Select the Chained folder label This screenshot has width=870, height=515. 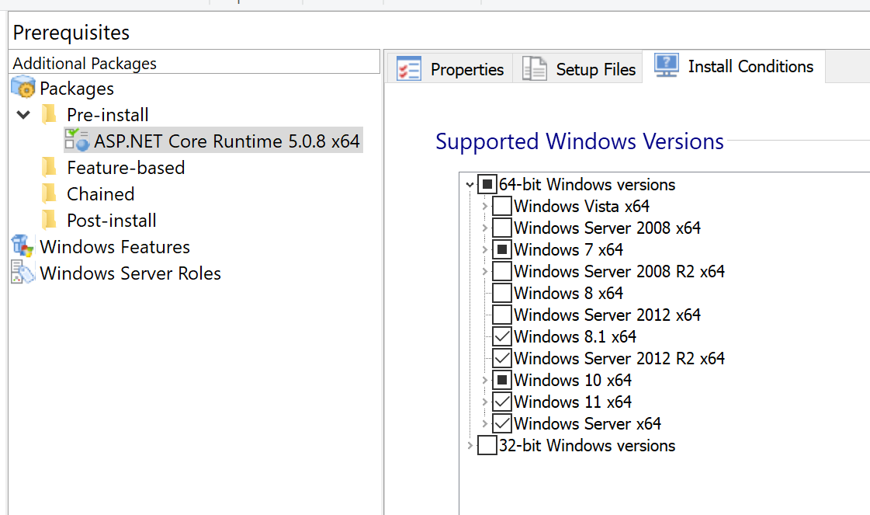click(x=100, y=194)
